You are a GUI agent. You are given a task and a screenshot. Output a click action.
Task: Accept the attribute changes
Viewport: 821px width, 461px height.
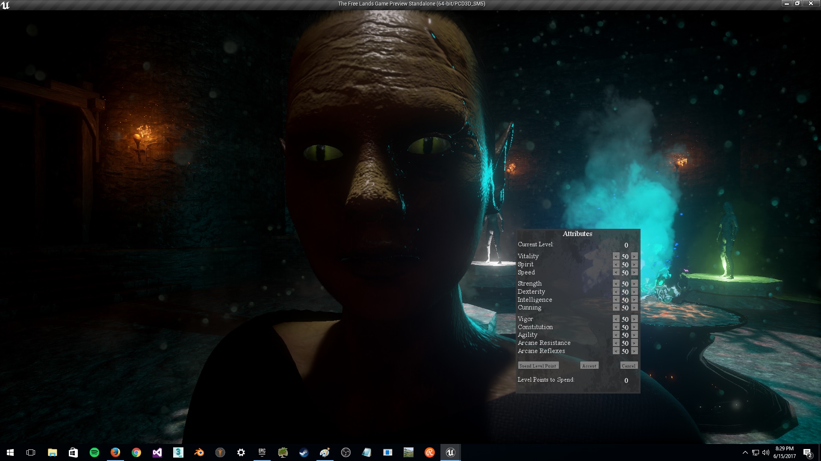589,366
